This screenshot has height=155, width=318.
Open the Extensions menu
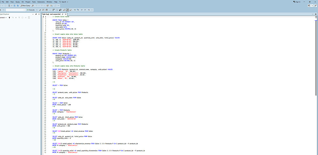click(41, 2)
